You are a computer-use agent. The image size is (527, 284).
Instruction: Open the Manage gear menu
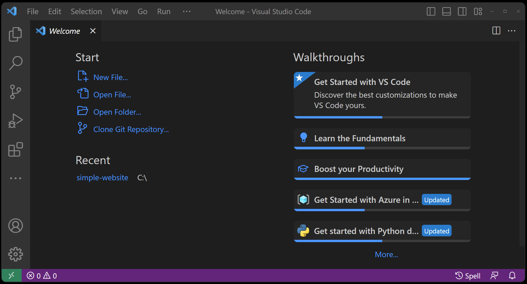tap(15, 254)
